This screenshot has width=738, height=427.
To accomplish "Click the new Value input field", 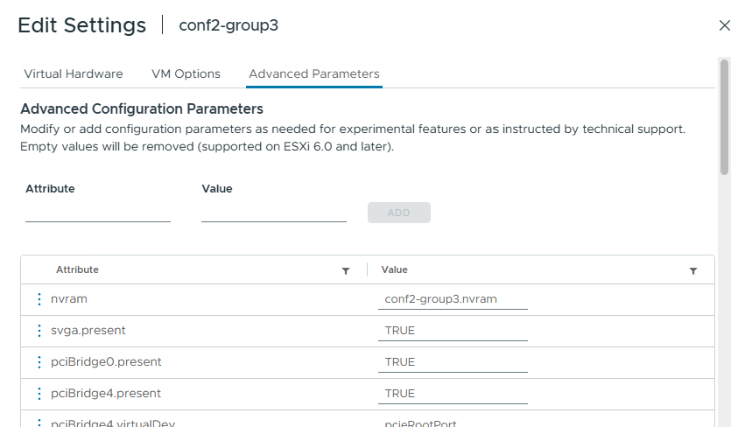I will click(273, 212).
